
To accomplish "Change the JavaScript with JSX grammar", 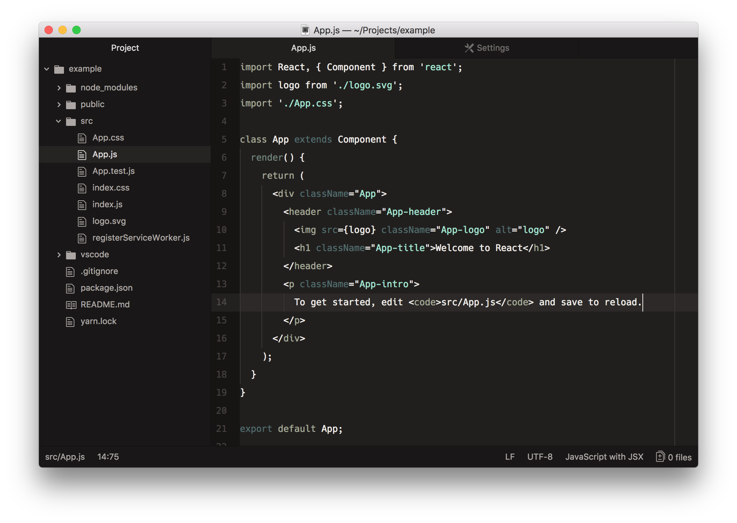I will [x=604, y=457].
